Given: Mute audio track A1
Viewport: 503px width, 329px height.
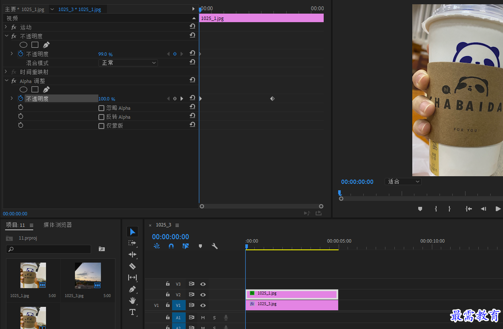Looking at the screenshot, I should tap(203, 318).
